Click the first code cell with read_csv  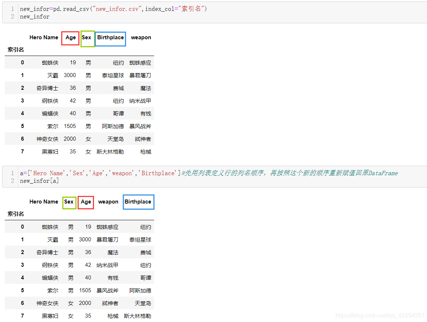coord(215,12)
